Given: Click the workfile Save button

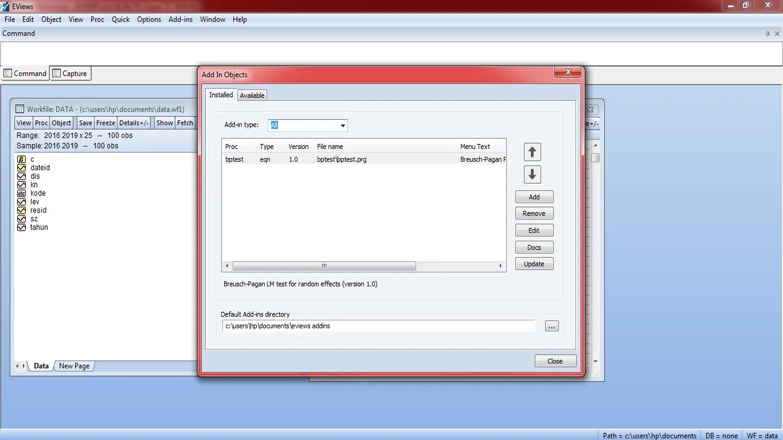Looking at the screenshot, I should tap(85, 123).
